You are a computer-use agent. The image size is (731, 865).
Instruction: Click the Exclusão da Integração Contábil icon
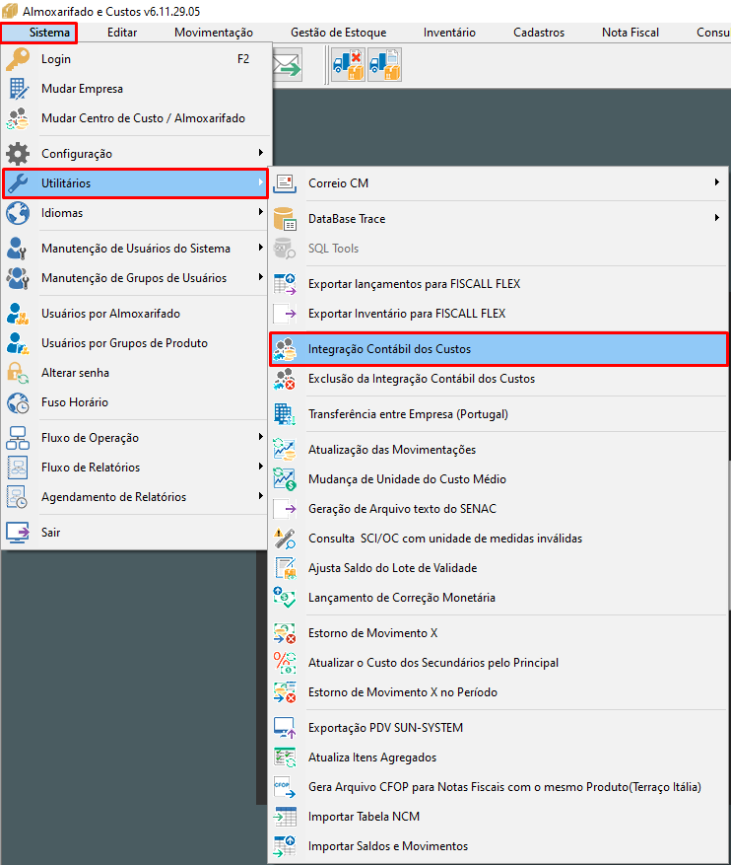tap(285, 379)
